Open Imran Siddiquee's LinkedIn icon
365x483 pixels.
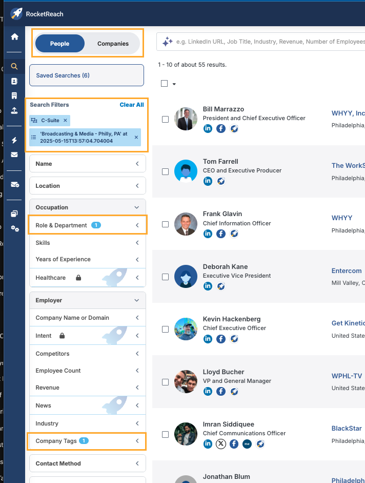(208, 444)
